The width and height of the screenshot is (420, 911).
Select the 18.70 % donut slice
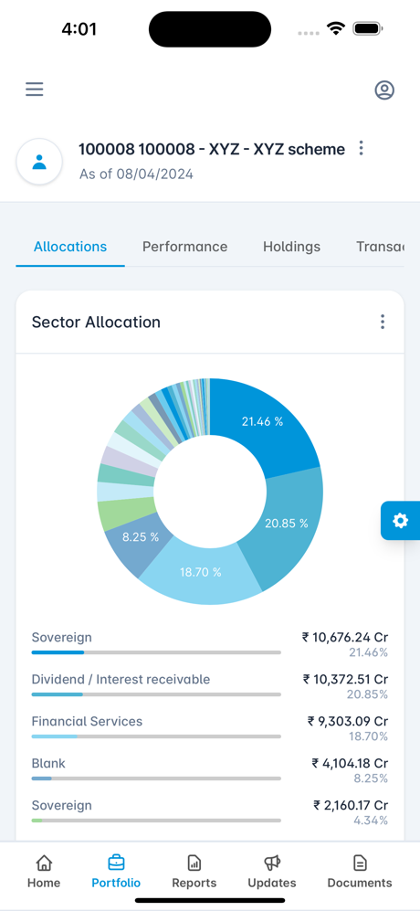click(x=201, y=572)
